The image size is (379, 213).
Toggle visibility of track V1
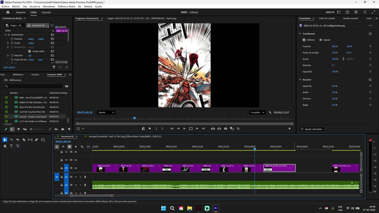76,168
